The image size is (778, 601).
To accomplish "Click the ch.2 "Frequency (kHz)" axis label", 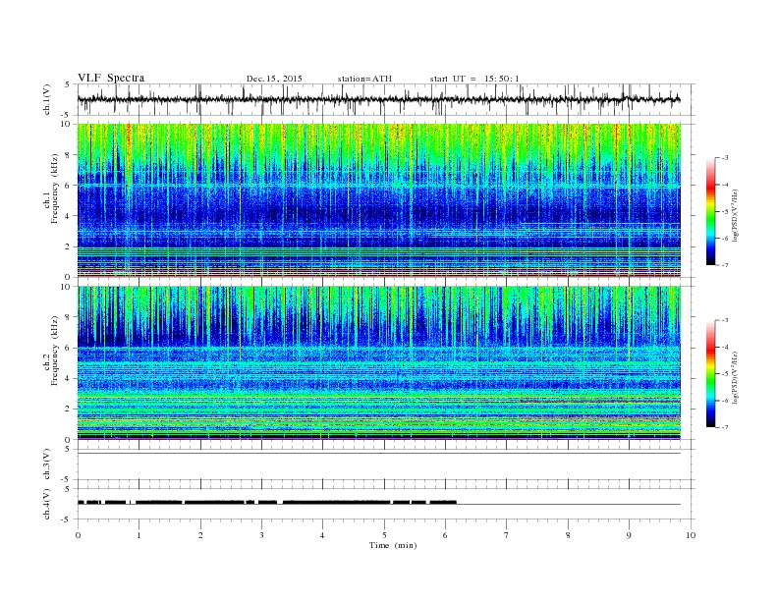I will [55, 350].
